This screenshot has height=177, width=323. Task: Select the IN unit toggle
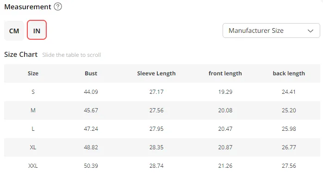[37, 30]
